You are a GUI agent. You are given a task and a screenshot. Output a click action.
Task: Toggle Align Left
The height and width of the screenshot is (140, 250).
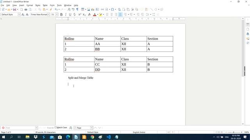(107, 14)
